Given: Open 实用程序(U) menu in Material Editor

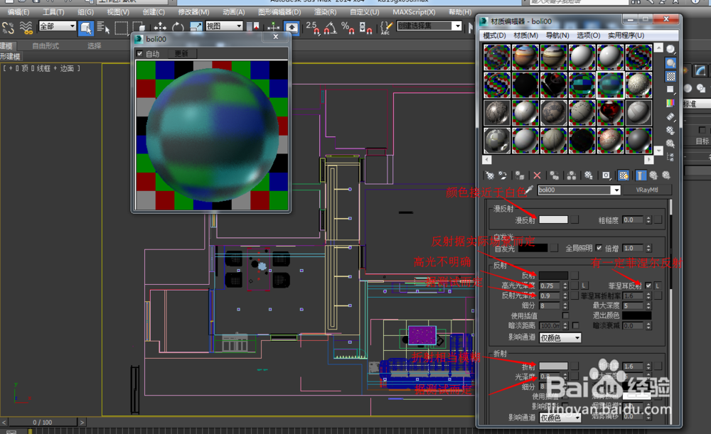Looking at the screenshot, I should click(x=626, y=36).
